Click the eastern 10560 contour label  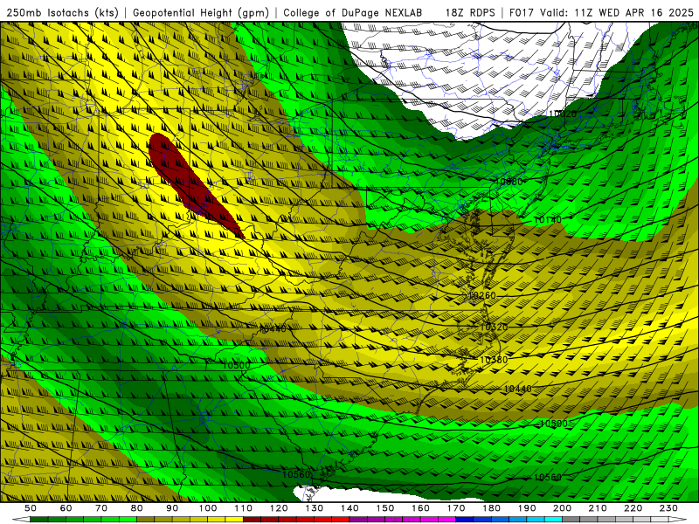pyautogui.click(x=548, y=477)
